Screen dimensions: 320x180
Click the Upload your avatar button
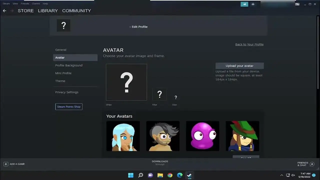coord(239,65)
